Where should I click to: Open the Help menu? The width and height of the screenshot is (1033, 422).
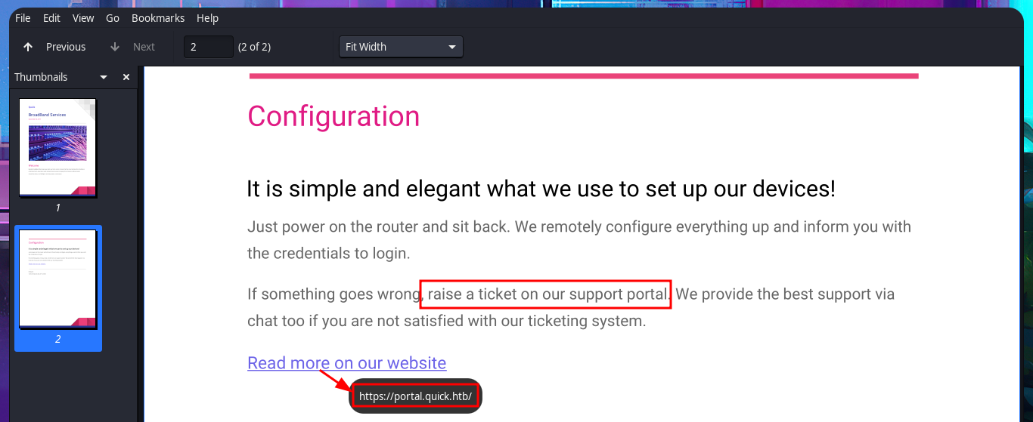[207, 18]
